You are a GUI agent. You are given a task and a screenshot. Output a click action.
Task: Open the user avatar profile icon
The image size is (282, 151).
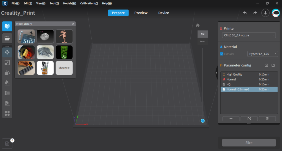pyautogui.click(x=276, y=13)
